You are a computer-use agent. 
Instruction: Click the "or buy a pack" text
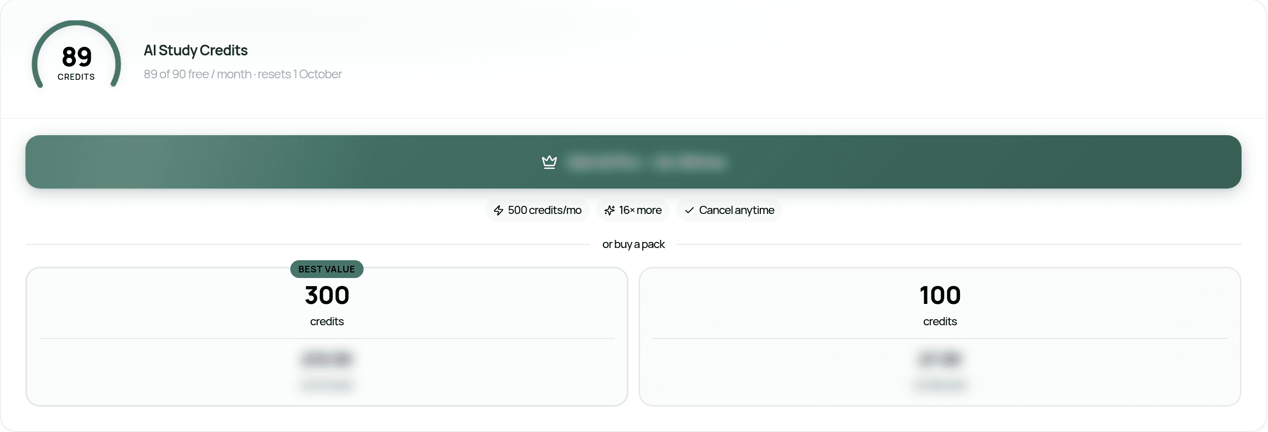[633, 244]
